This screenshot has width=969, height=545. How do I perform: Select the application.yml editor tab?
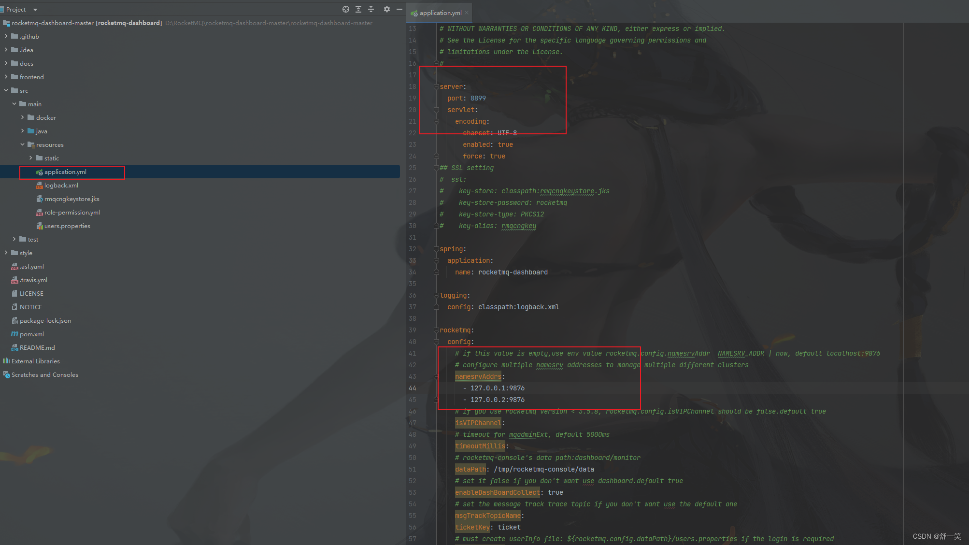tap(440, 13)
